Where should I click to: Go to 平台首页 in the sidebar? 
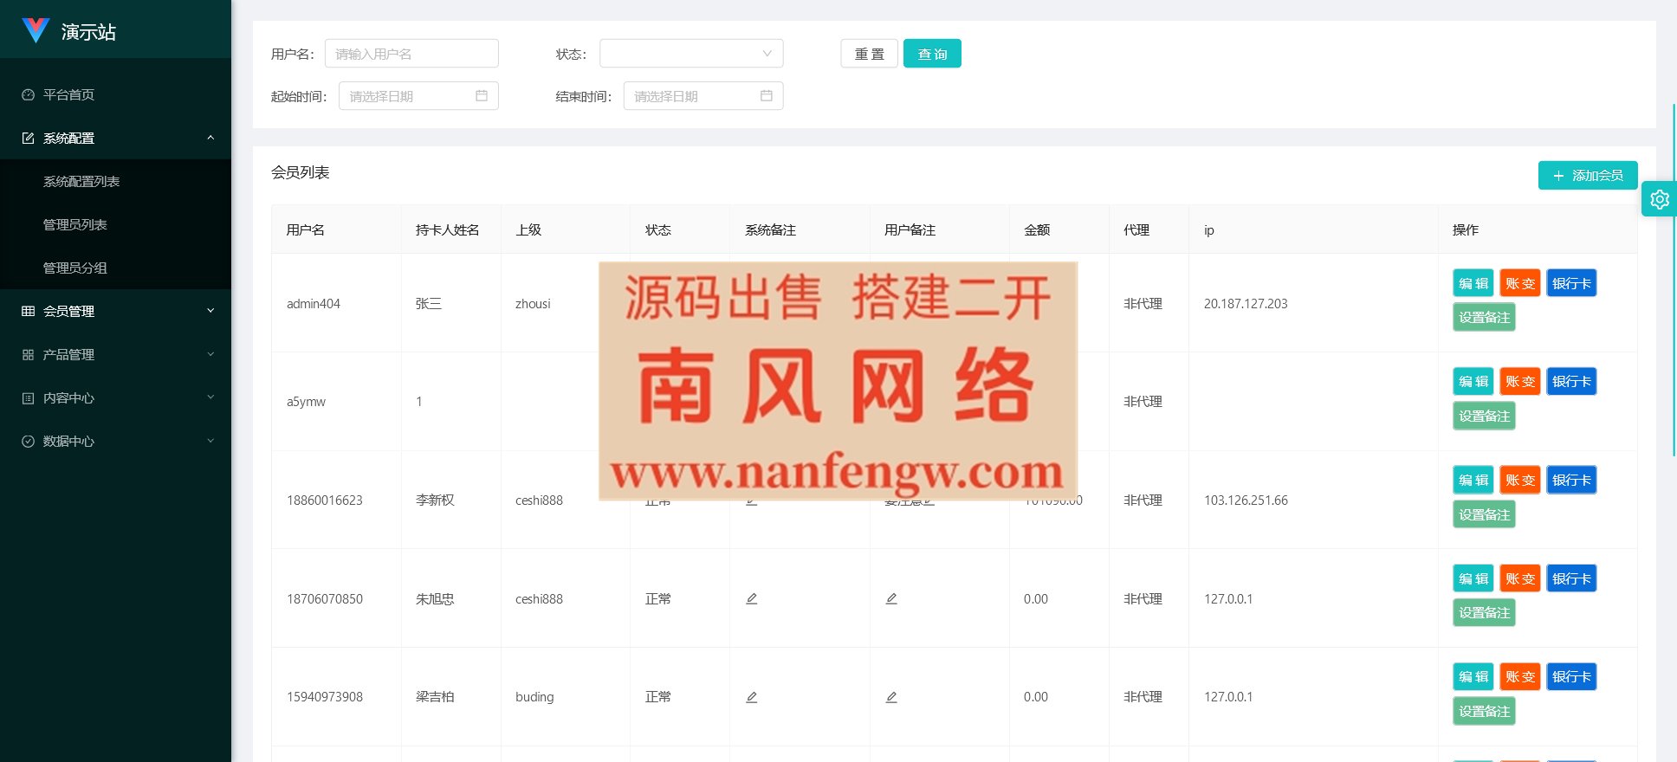(x=69, y=94)
